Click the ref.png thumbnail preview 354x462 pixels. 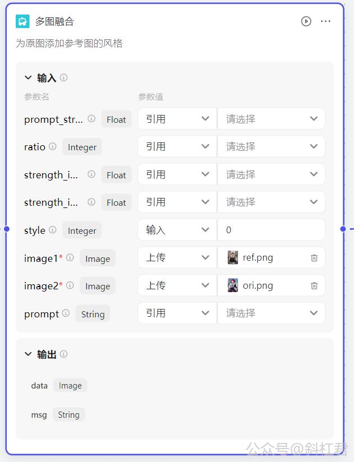pos(233,257)
